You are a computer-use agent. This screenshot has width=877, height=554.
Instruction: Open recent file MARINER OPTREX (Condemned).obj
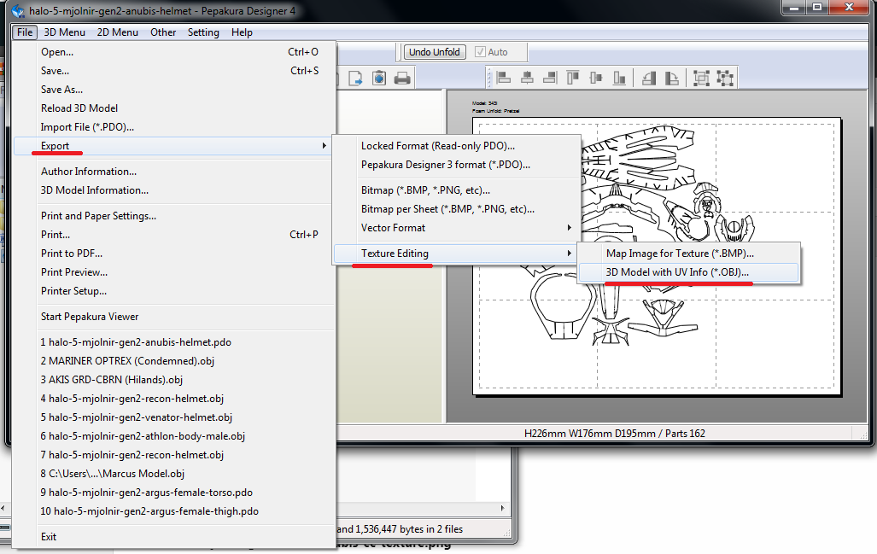[x=174, y=361]
